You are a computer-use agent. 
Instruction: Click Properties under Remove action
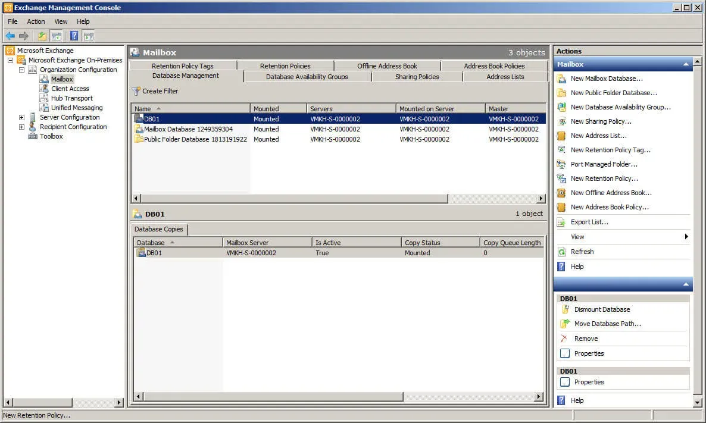coord(589,353)
